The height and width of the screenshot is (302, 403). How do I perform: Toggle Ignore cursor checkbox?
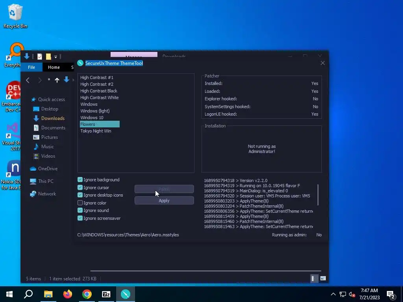coord(80,188)
